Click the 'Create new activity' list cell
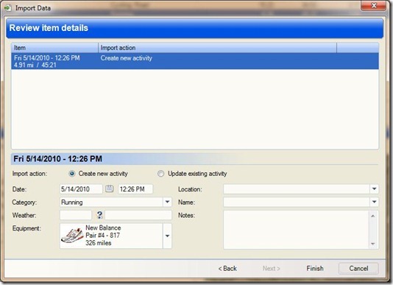Image resolution: width=393 pixels, height=285 pixels. [x=127, y=58]
